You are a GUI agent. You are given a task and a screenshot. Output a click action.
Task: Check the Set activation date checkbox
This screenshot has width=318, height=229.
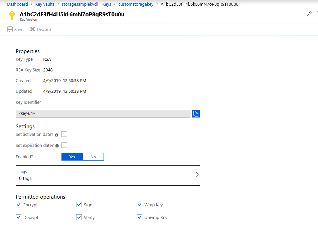[x=64, y=134]
